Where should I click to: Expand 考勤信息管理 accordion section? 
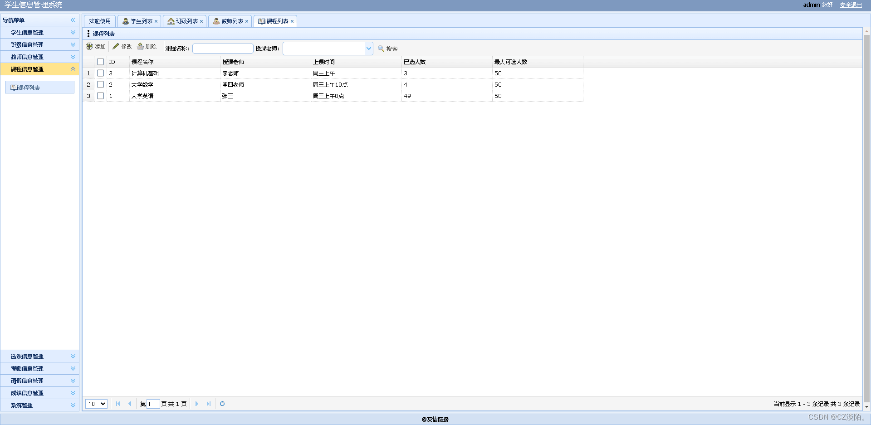pos(39,368)
